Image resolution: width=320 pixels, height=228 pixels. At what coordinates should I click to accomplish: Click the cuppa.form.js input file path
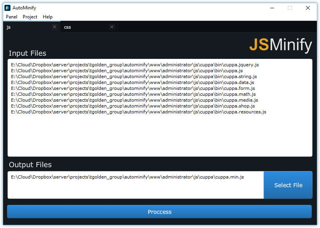[133, 88]
